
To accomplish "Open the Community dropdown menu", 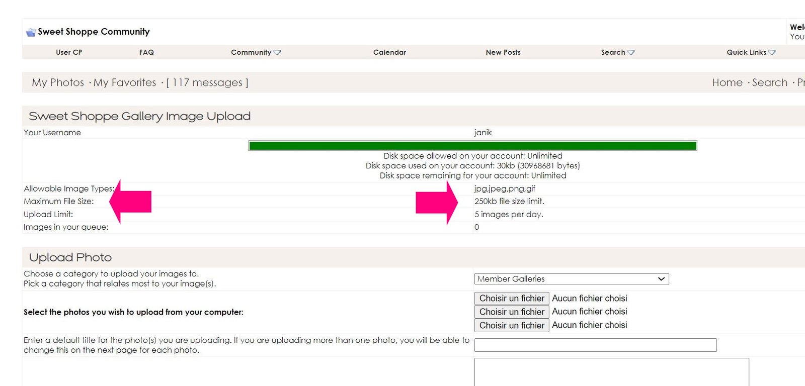I will pos(256,52).
